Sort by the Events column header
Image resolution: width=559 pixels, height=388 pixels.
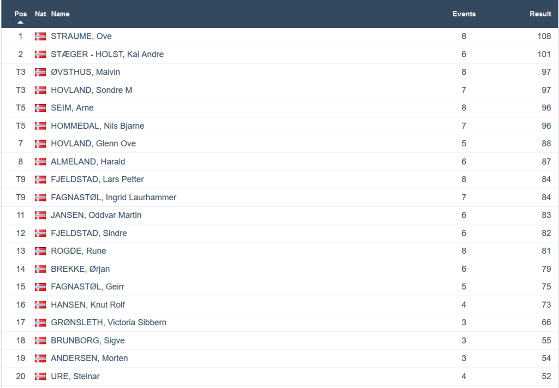point(463,14)
